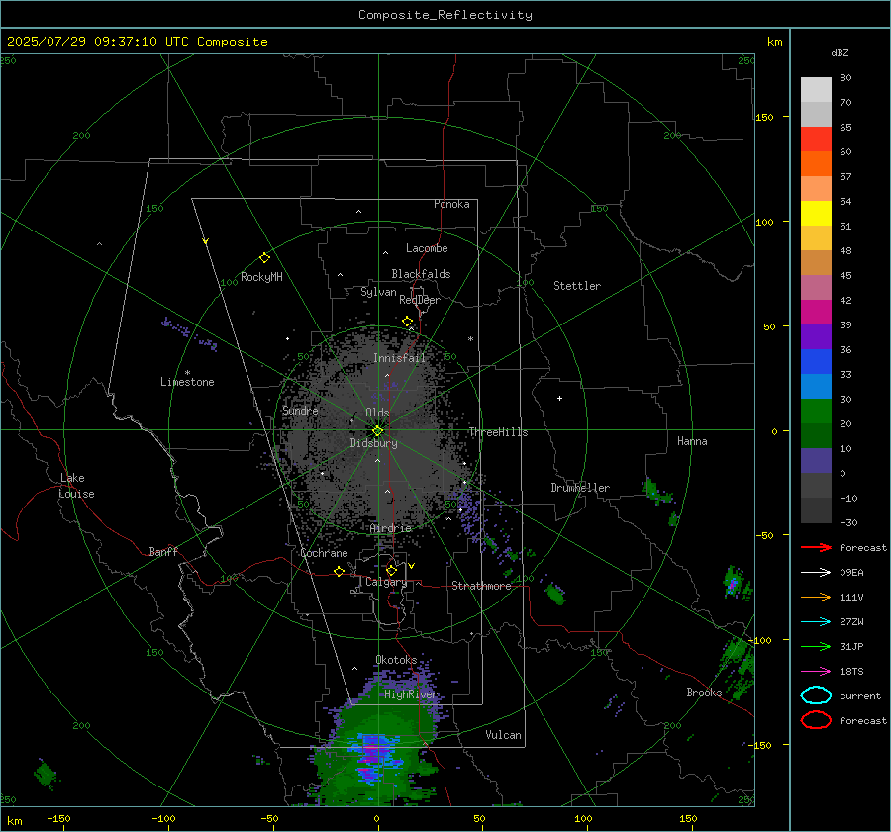The image size is (891, 832).
Task: Click the Brooks town label
Action: coord(704,693)
